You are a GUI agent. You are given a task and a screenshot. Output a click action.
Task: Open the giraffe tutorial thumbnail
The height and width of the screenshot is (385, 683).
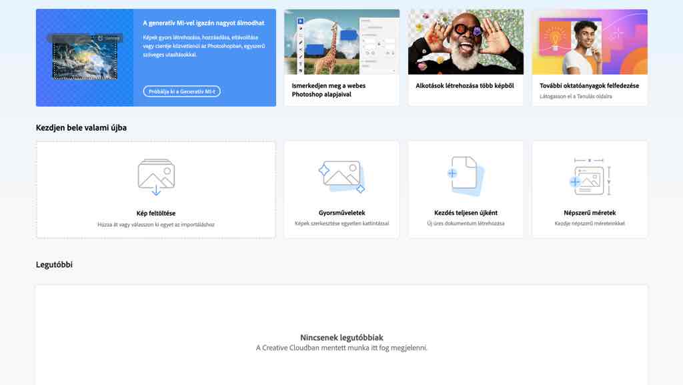342,42
